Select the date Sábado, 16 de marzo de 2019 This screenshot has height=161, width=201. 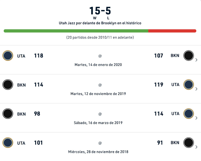pyautogui.click(x=98, y=123)
